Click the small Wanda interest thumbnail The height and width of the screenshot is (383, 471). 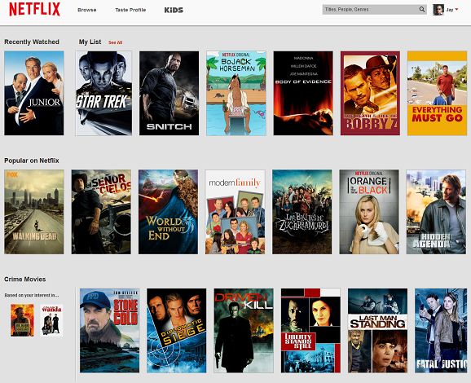(51, 320)
